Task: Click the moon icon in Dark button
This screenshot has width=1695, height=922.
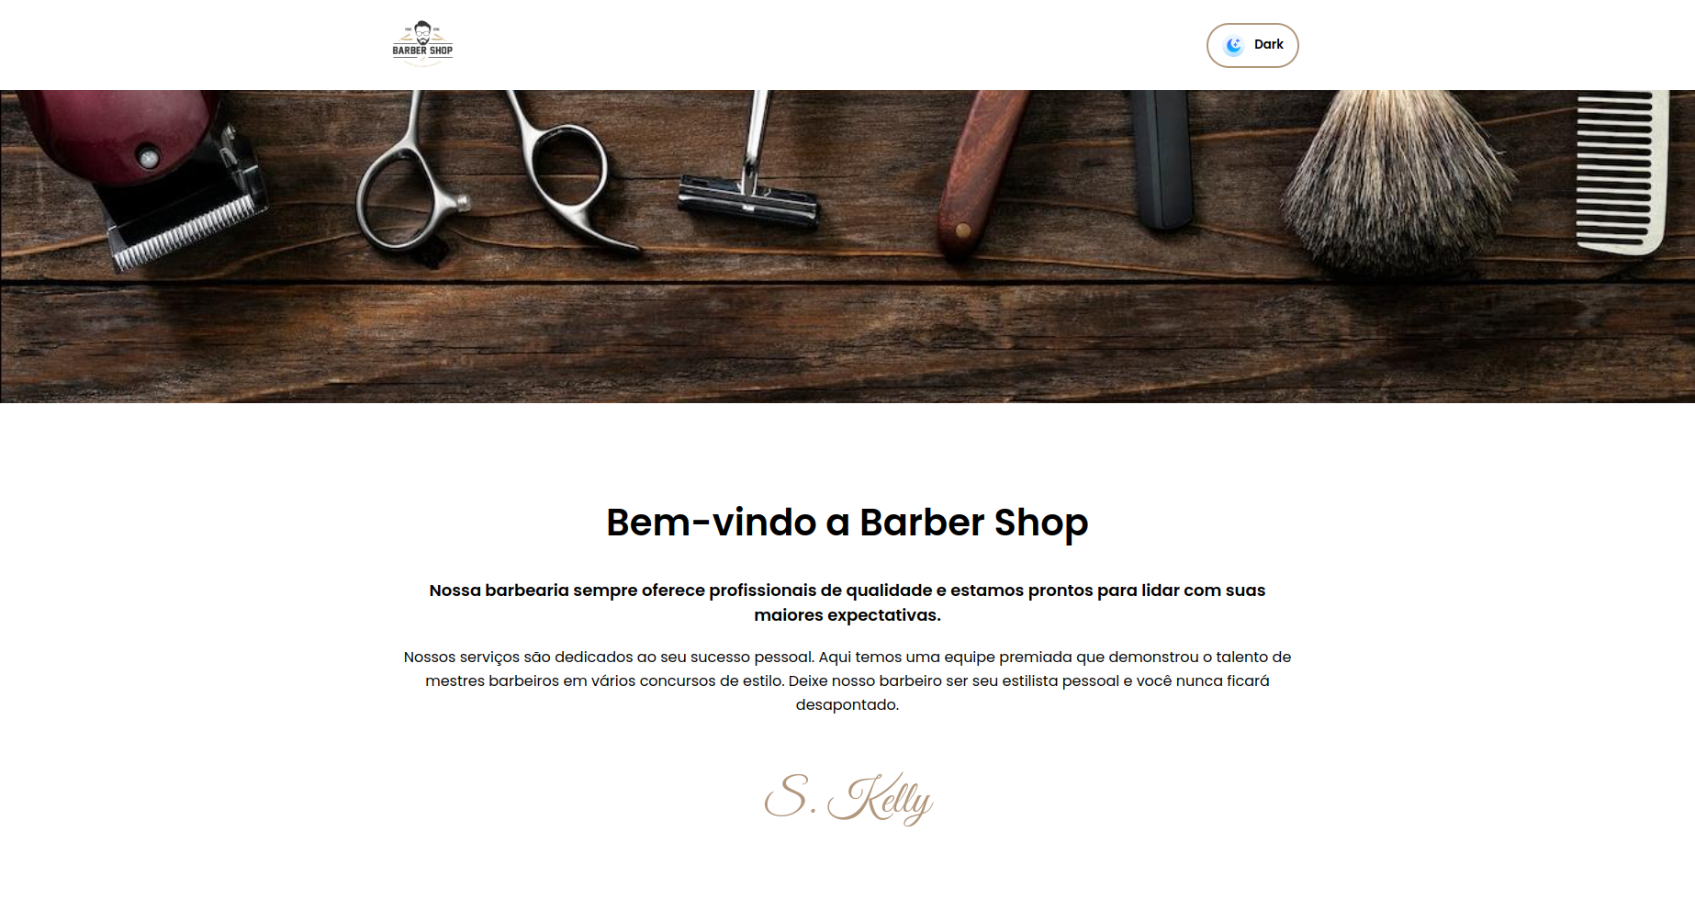Action: tap(1234, 45)
